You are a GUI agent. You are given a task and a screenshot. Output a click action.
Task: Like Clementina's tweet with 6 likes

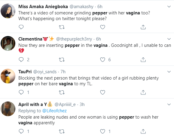click(105, 60)
